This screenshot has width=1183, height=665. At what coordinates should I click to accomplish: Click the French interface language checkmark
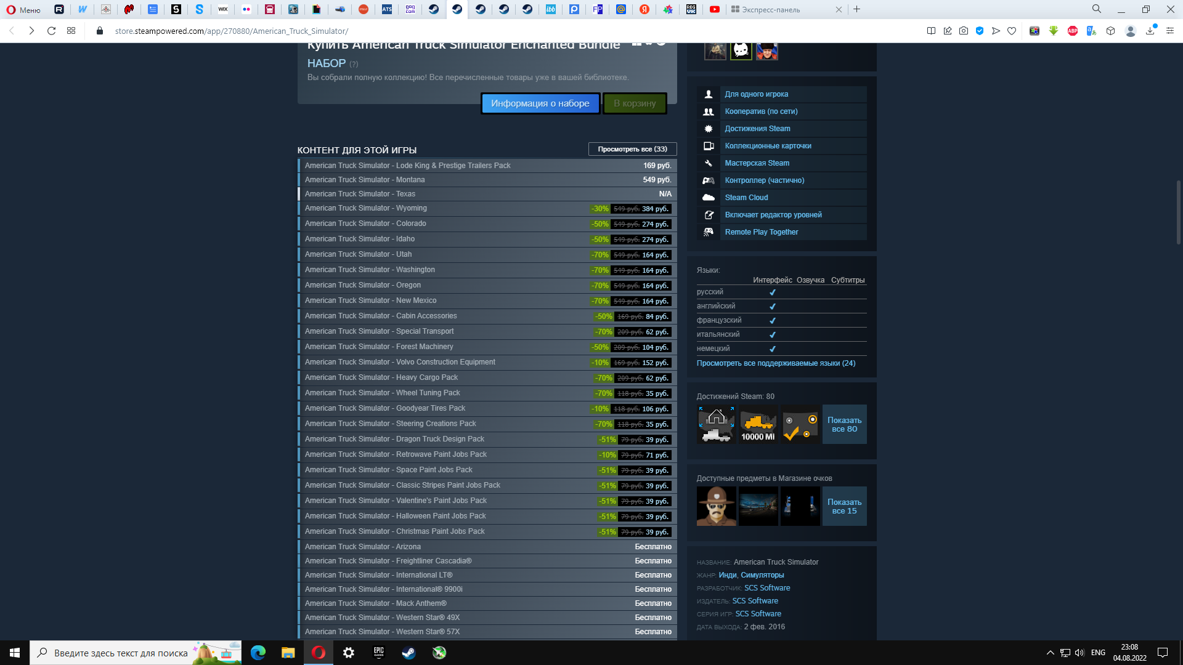point(772,321)
